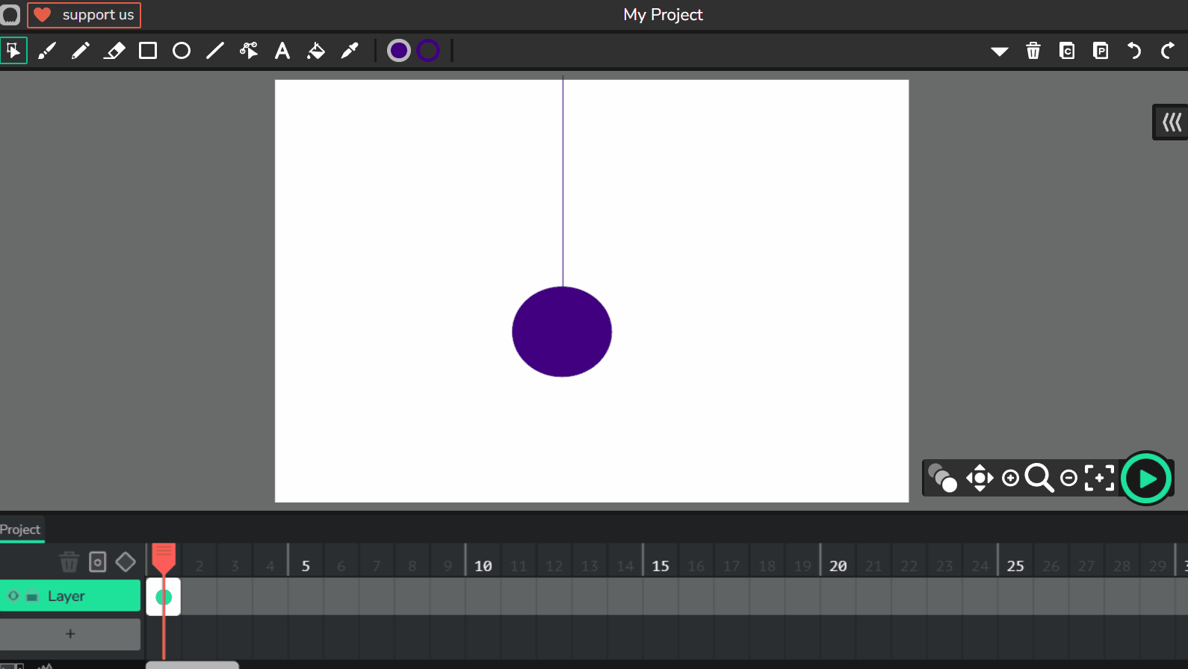This screenshot has height=669, width=1188.
Task: Recenter the canvas view
Action: tap(1100, 478)
